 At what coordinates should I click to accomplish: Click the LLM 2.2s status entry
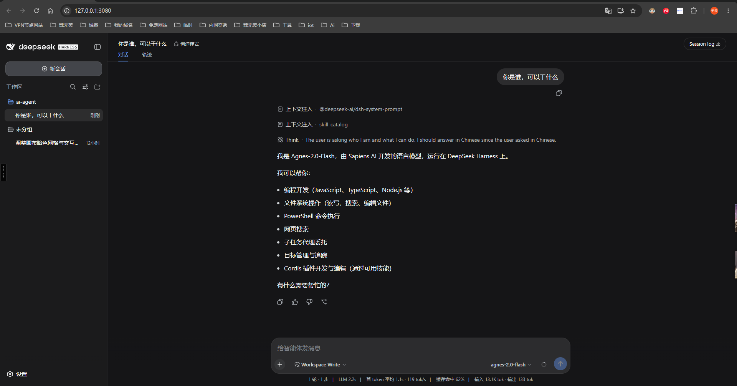(347, 379)
